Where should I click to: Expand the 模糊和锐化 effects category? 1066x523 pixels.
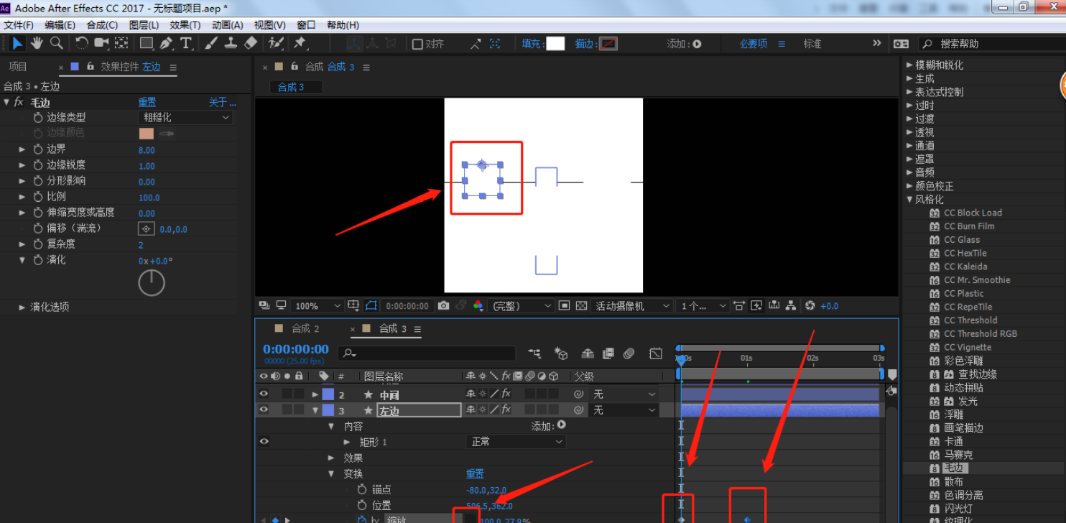point(909,65)
